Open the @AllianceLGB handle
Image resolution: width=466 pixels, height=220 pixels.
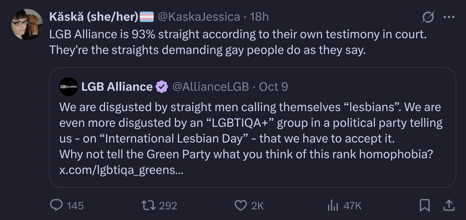[x=210, y=86]
